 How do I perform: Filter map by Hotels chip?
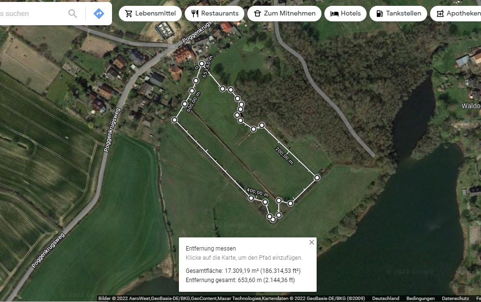[x=345, y=14]
